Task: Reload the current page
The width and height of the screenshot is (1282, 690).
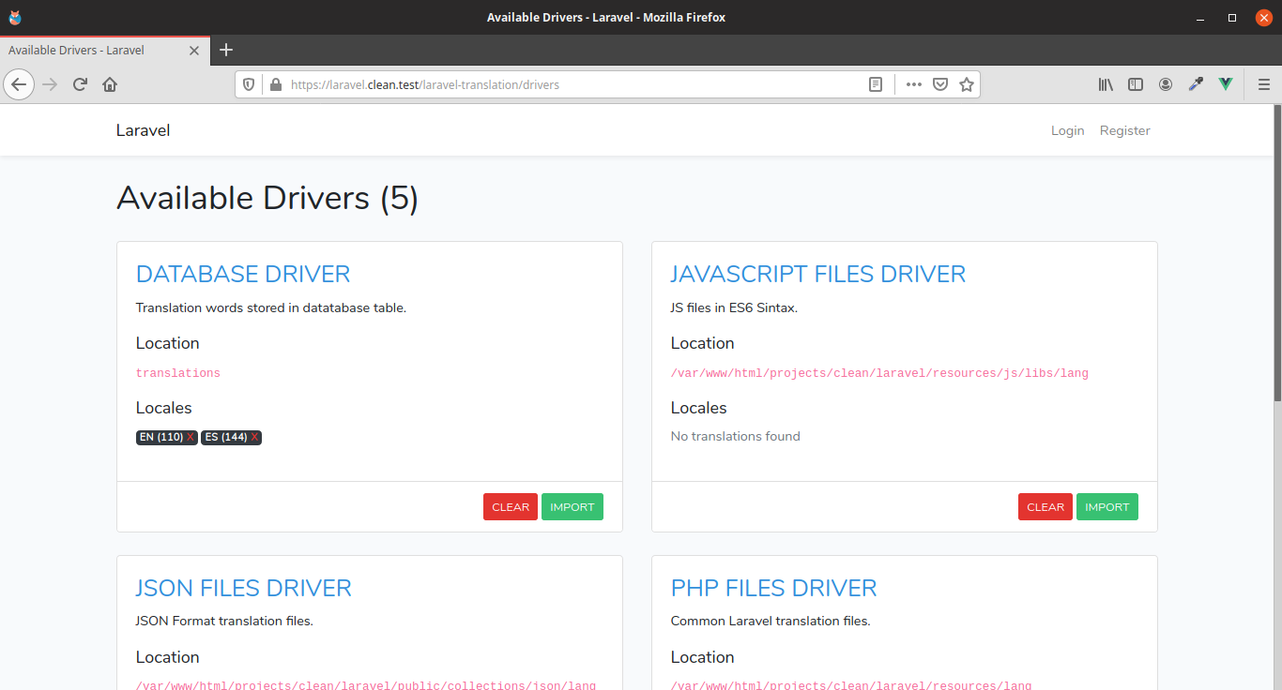Action: coord(80,84)
